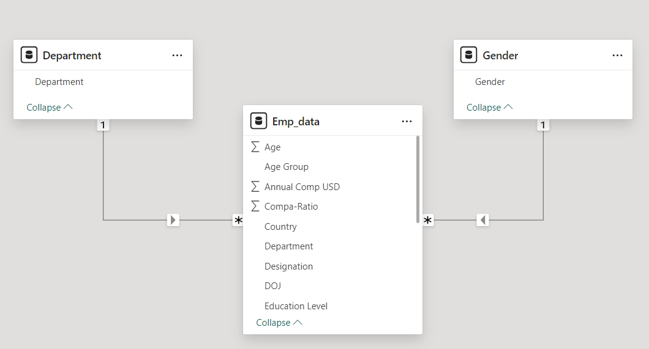This screenshot has width=649, height=349.
Task: Select the Age field in Emp_data
Action: (272, 147)
